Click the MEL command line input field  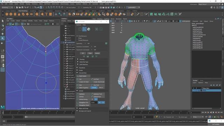point(41,121)
